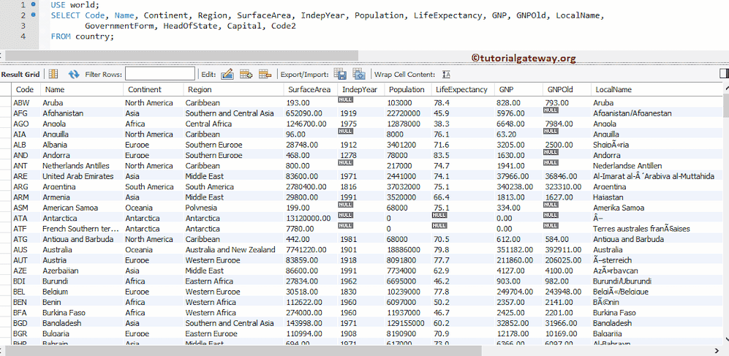Select the 'Aruba' Name cell
Image resolution: width=729 pixels, height=356 pixels.
pyautogui.click(x=82, y=103)
